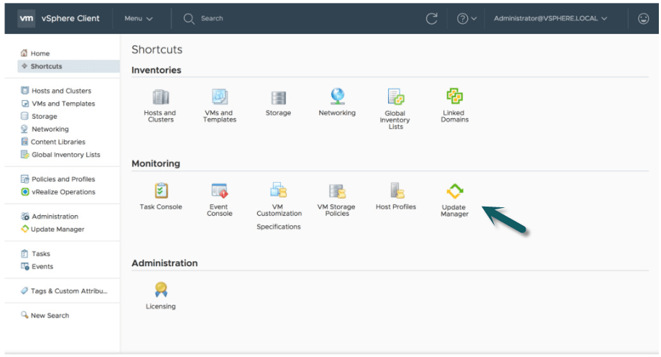Open the Networking globe shortcut icon
This screenshot has height=357, width=661.
pos(337,96)
